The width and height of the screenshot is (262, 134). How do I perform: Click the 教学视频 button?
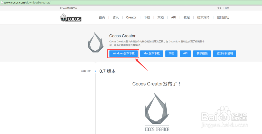tap(202, 53)
